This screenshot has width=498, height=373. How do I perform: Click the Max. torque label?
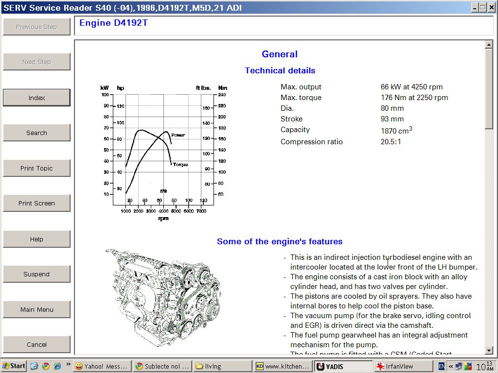pos(301,97)
